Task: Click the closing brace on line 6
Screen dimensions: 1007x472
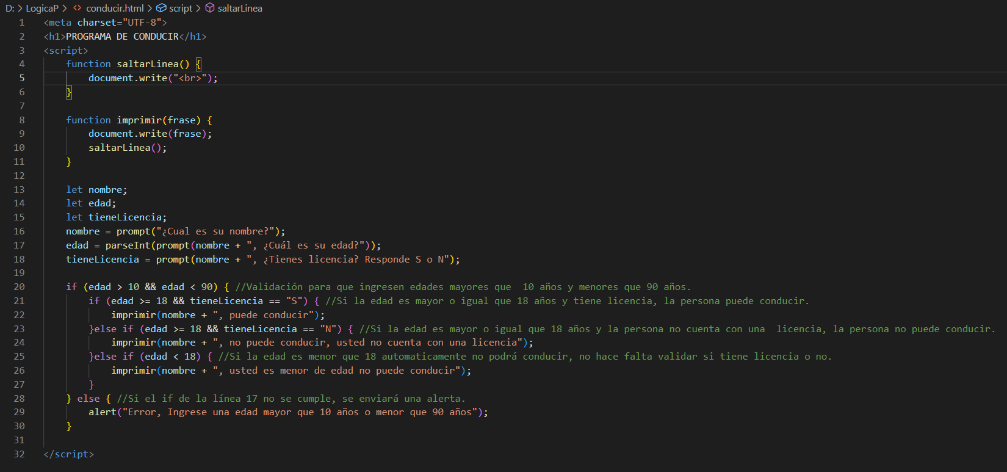Action: (x=69, y=92)
